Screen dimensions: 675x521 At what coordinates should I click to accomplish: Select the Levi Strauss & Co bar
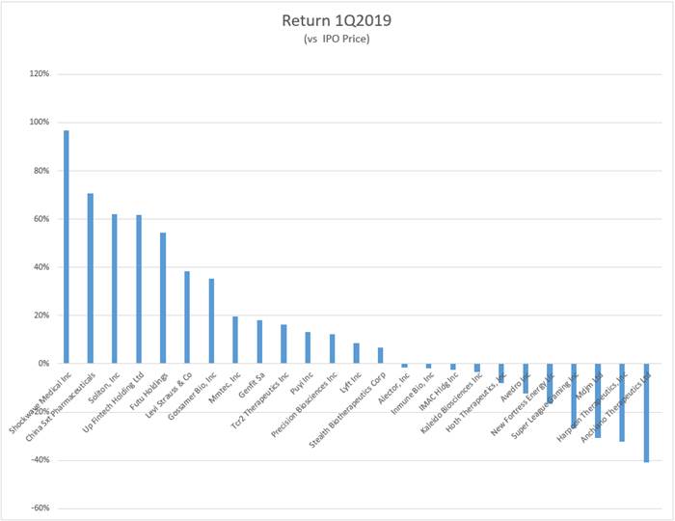point(187,317)
